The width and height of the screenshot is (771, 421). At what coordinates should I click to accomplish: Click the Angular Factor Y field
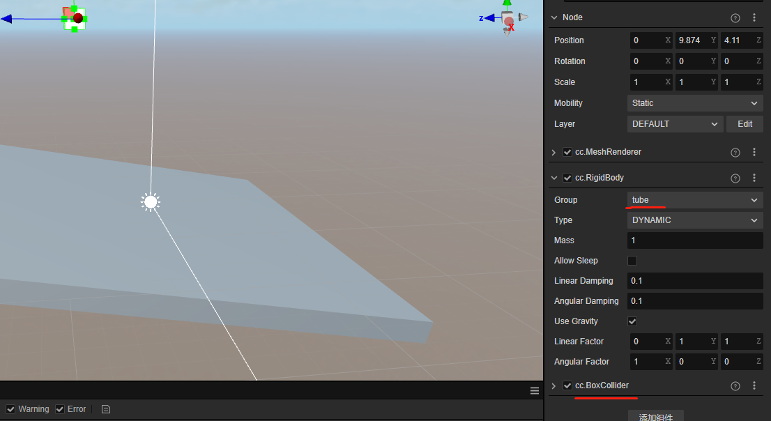tap(696, 362)
